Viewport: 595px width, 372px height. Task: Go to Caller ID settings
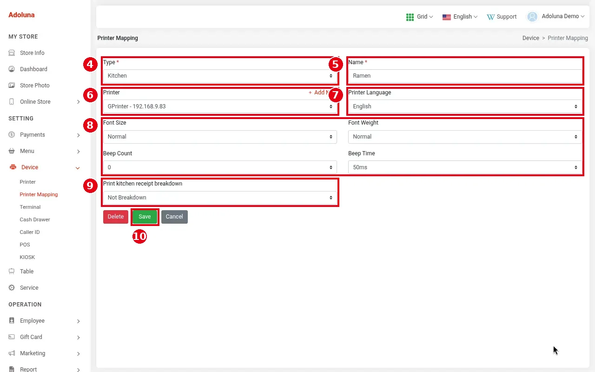point(30,232)
